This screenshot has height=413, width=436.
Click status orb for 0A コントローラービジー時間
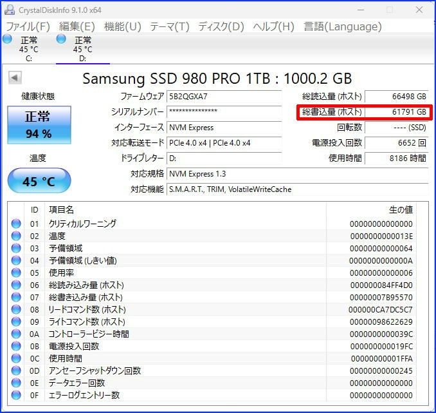pos(16,334)
